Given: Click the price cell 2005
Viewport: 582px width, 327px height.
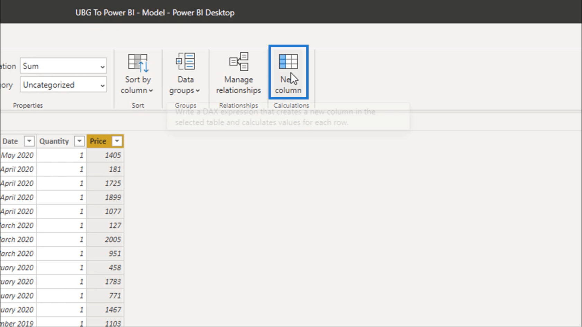Looking at the screenshot, I should click(x=105, y=239).
